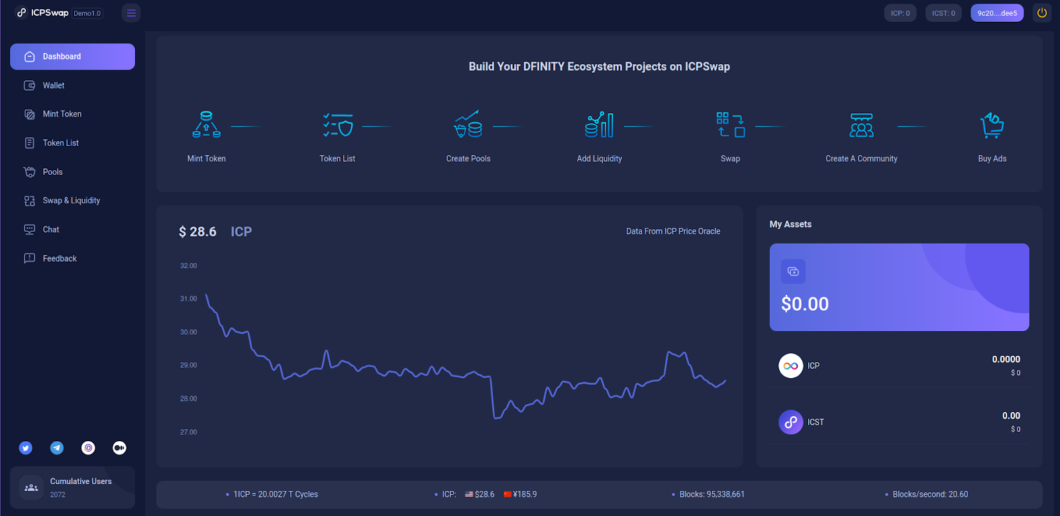Open Swap & Liquidity in the sidebar
Screen dimensions: 1060x516
[72, 201]
